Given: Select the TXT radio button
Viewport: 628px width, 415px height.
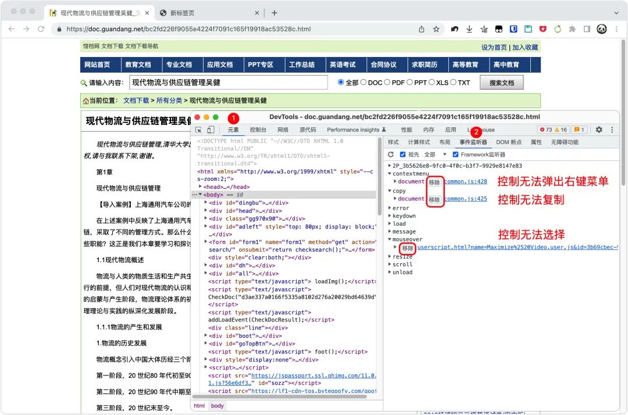Looking at the screenshot, I should [x=453, y=82].
